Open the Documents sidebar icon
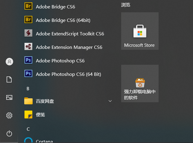The width and height of the screenshot is (193, 143). coord(9,79)
